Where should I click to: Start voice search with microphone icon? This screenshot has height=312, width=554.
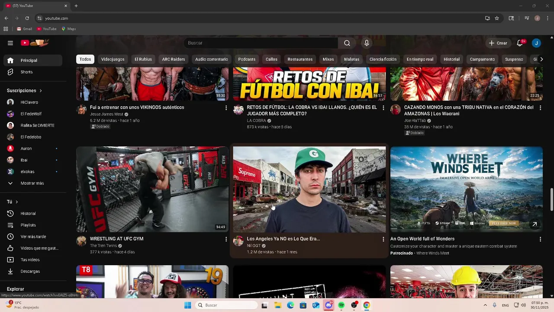(x=367, y=43)
